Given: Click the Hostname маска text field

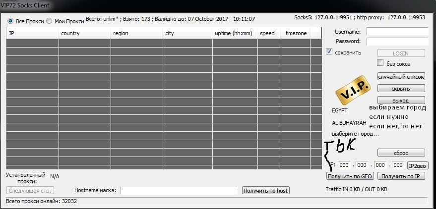Looking at the screenshot, I should [179, 191].
